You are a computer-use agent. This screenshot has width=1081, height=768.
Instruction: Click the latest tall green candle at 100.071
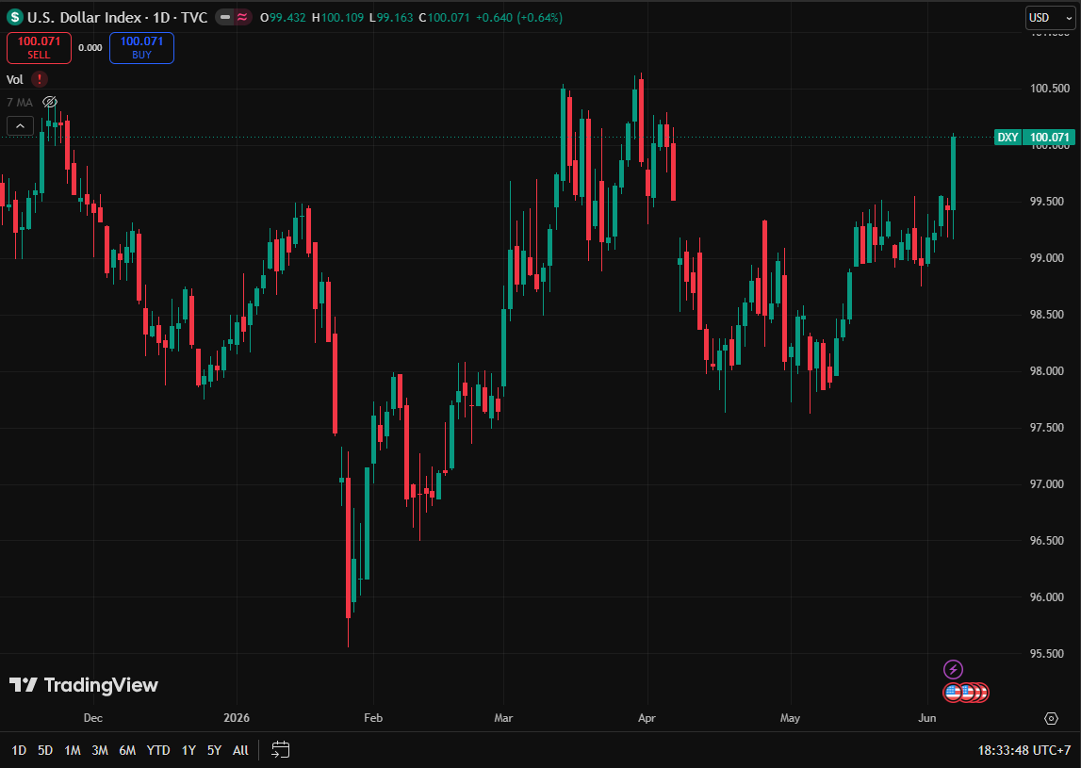(x=954, y=173)
